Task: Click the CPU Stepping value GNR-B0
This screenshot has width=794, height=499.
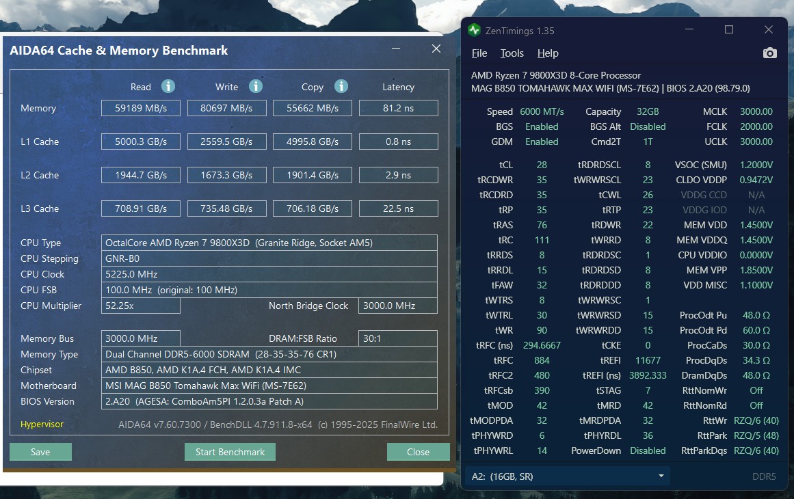Action: point(269,258)
